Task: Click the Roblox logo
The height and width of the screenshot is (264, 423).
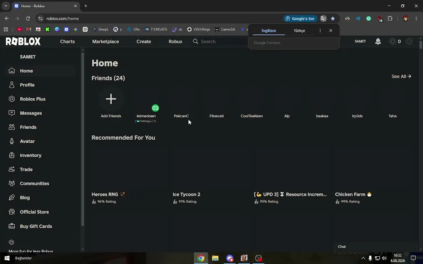Action: click(23, 41)
